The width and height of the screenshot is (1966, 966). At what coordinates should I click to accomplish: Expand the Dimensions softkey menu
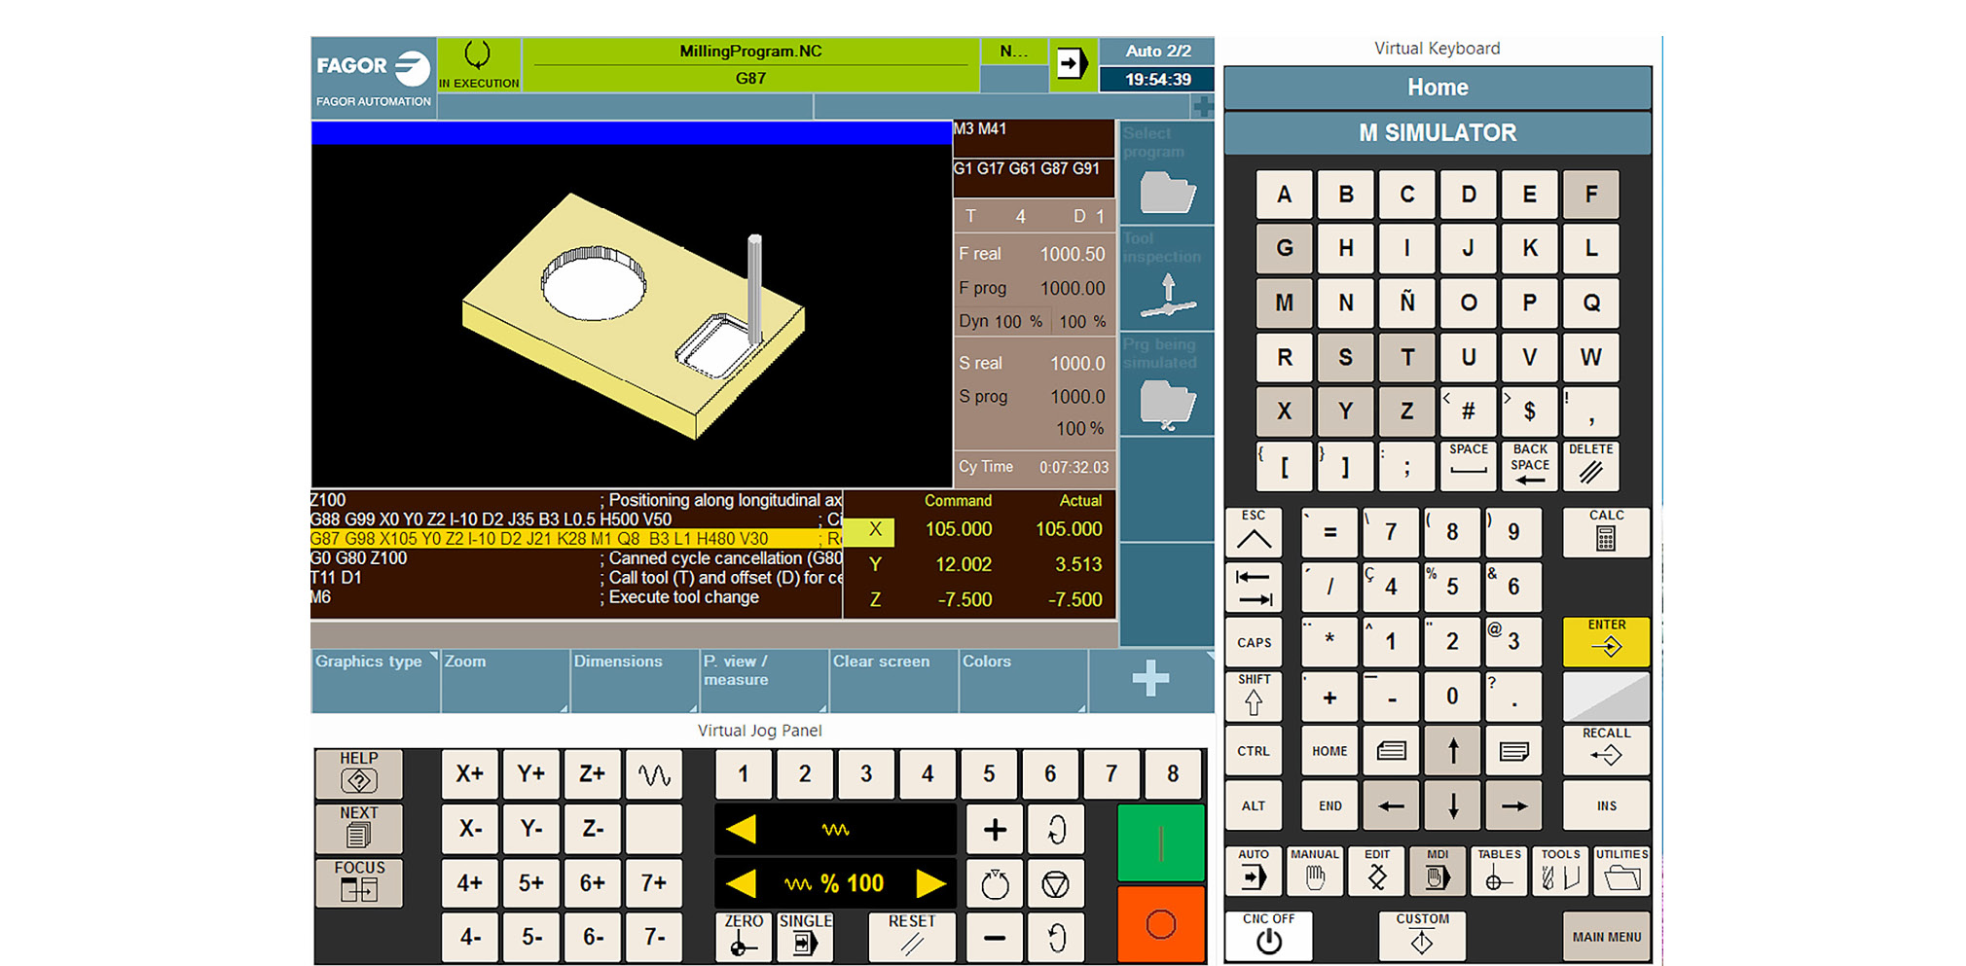[634, 679]
